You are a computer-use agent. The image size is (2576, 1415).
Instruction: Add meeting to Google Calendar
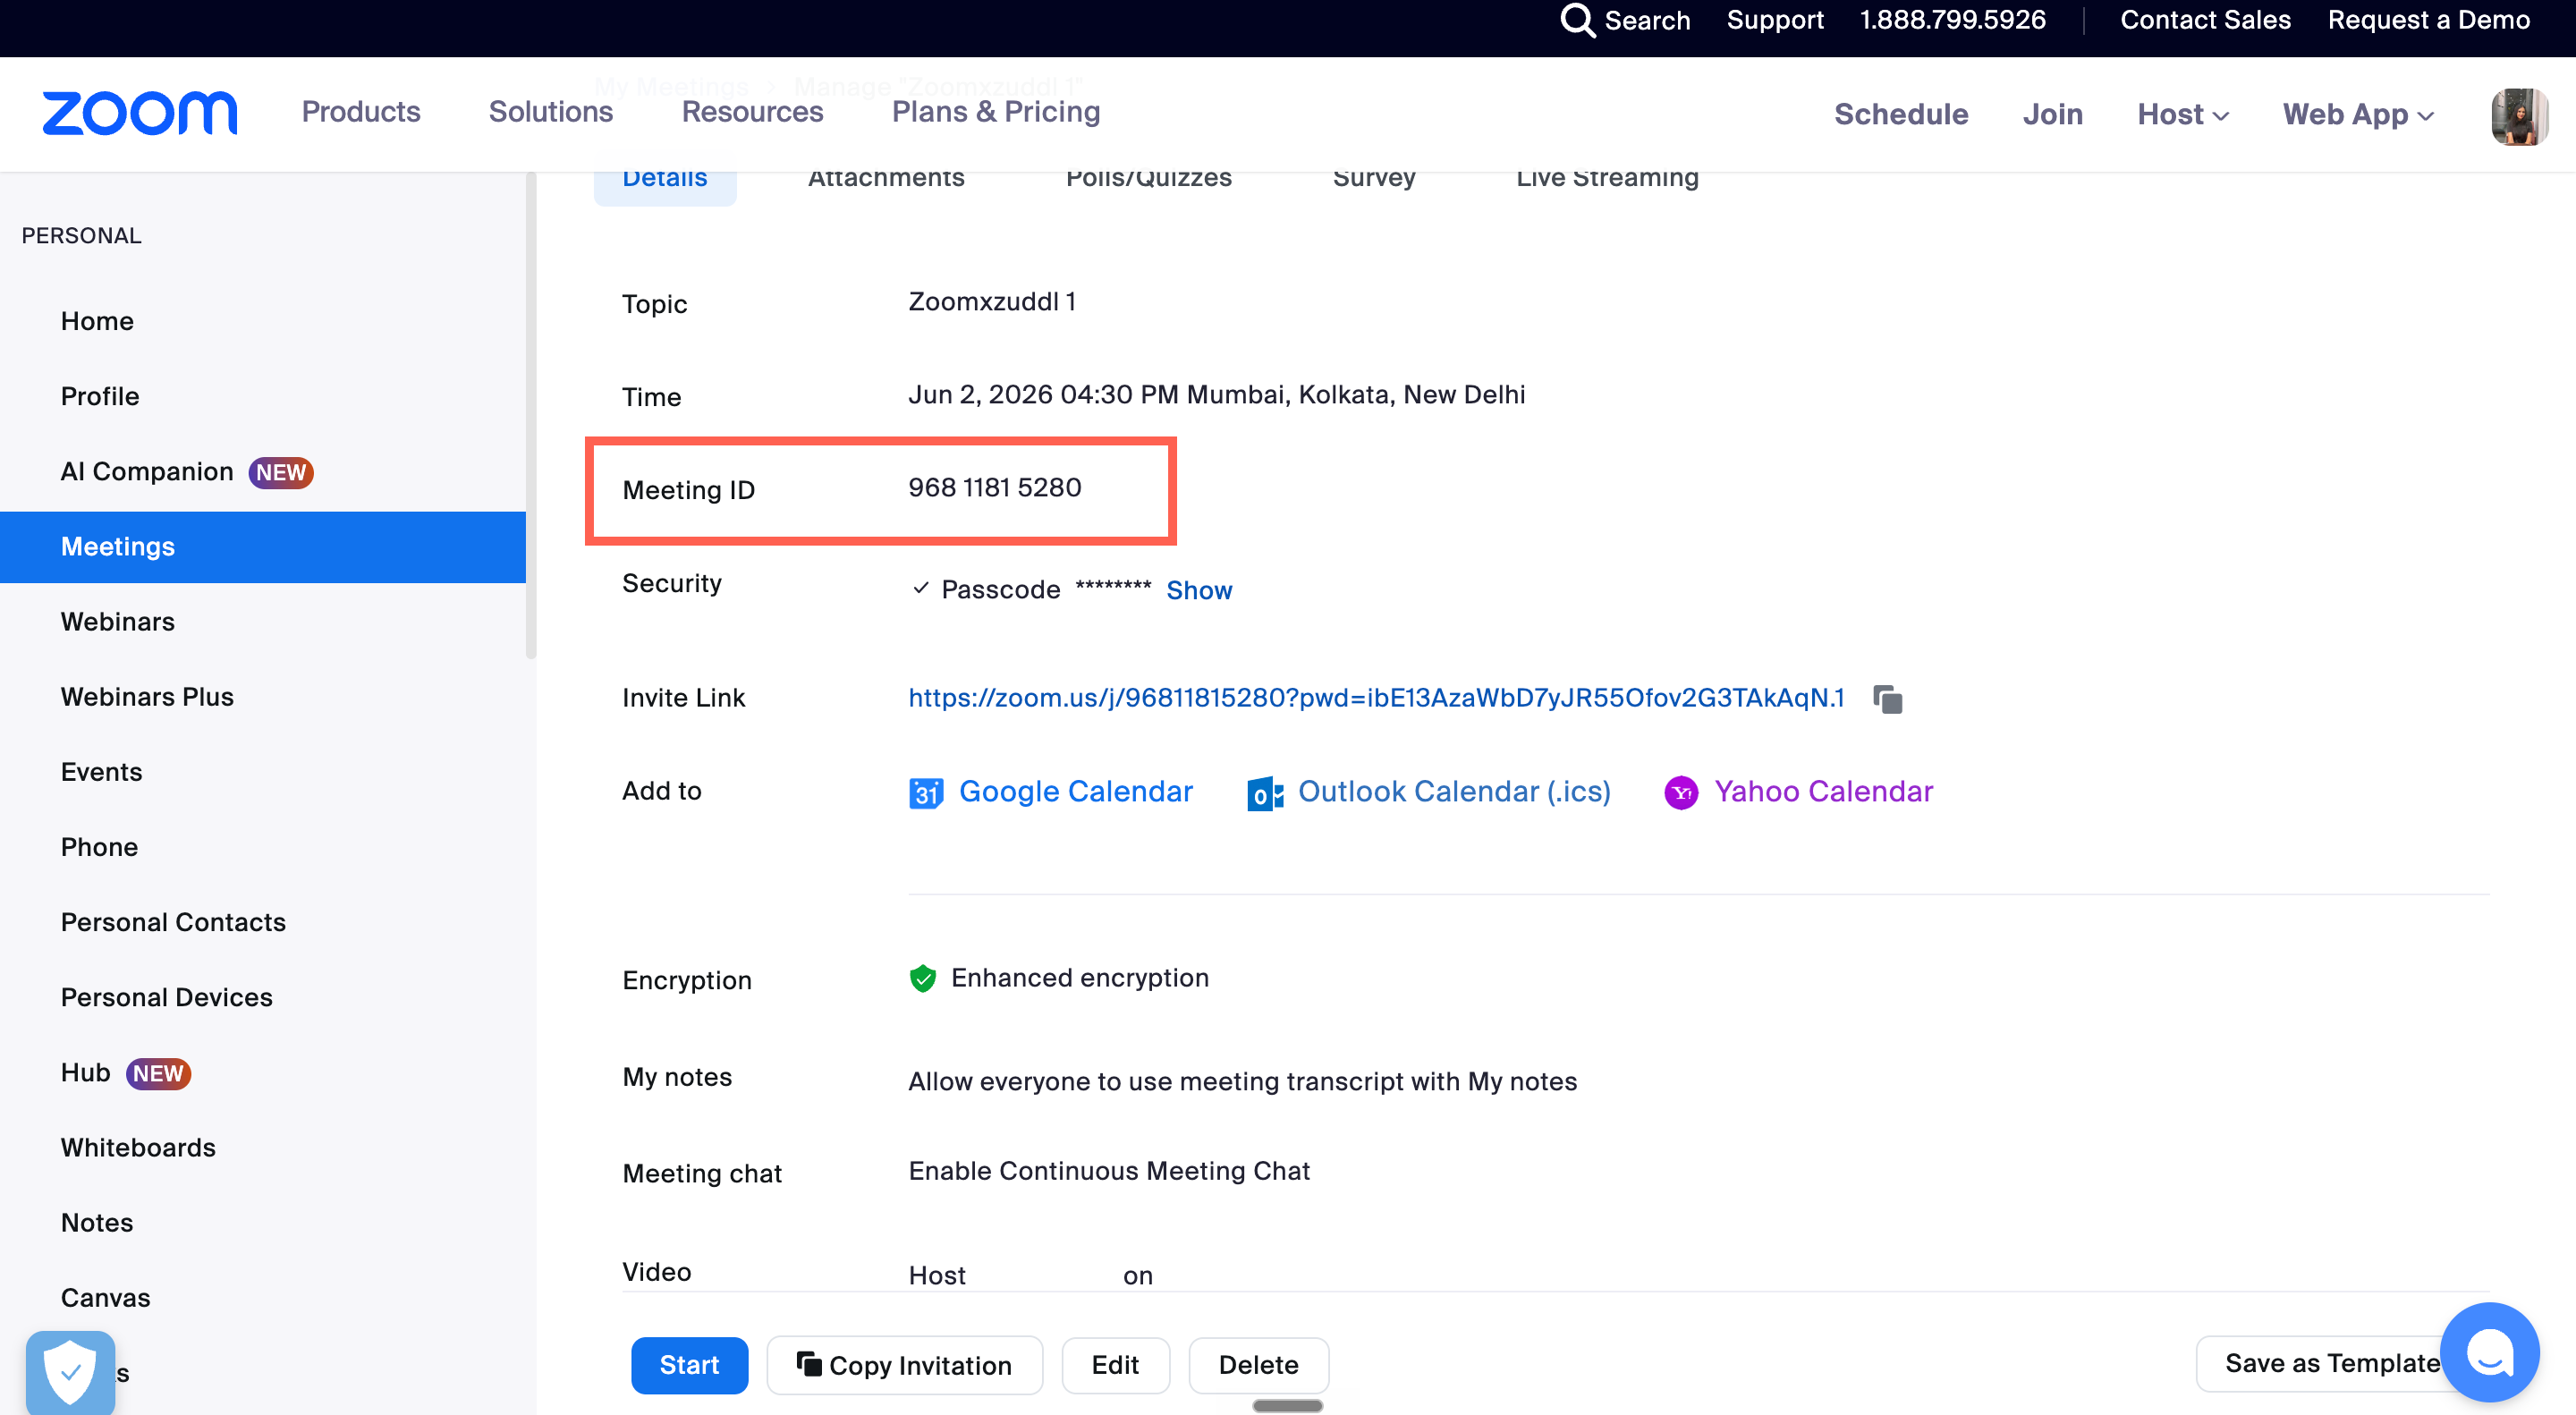point(1076,792)
